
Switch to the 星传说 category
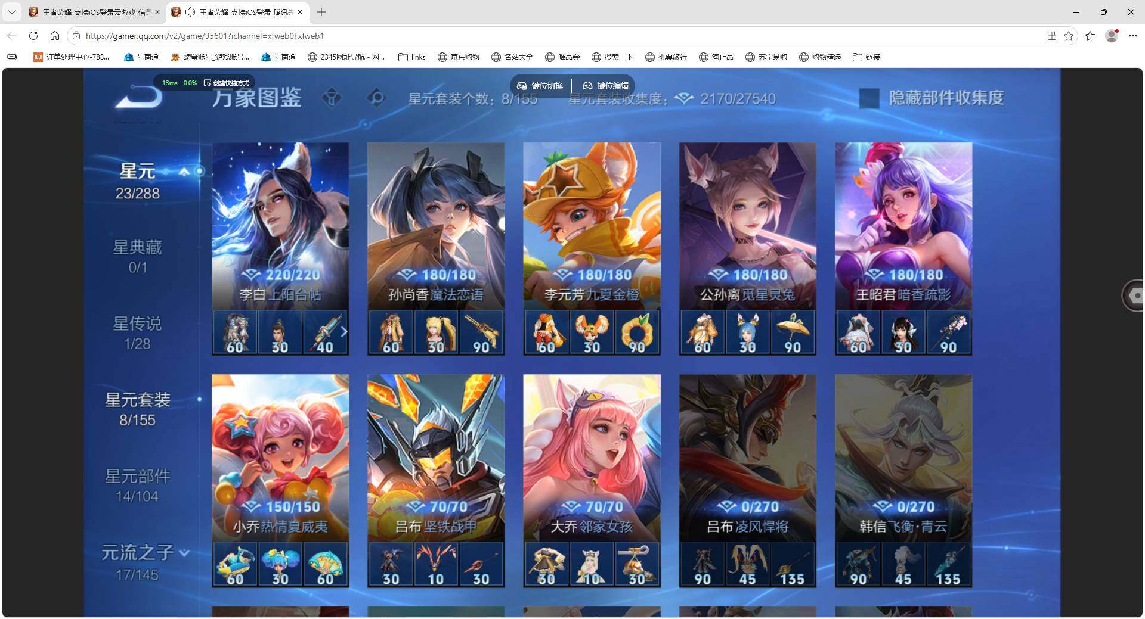click(138, 333)
